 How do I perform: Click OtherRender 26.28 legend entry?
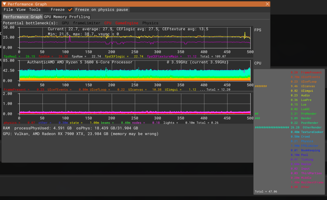[x=306, y=128]
